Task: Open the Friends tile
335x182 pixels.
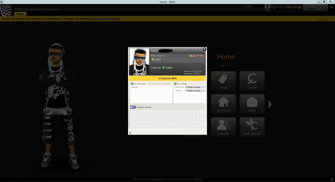Action: point(223,127)
